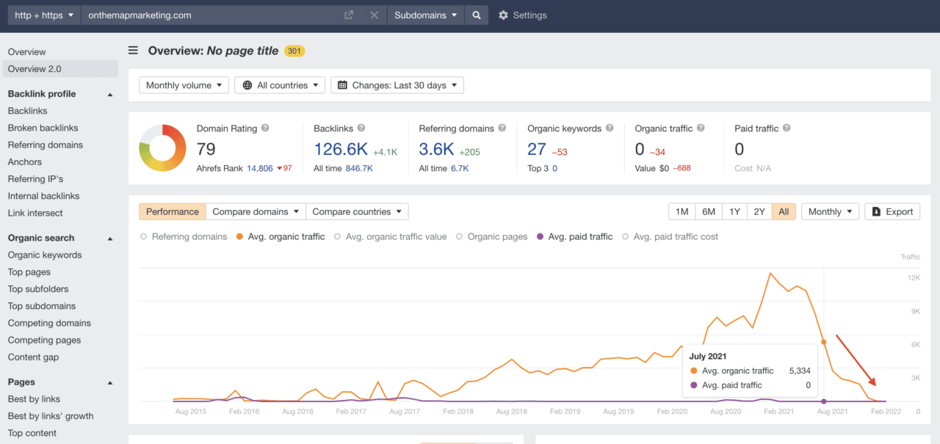Enable Avg. paid traffic cost series
Screen dimensions: 940x444
(670, 237)
